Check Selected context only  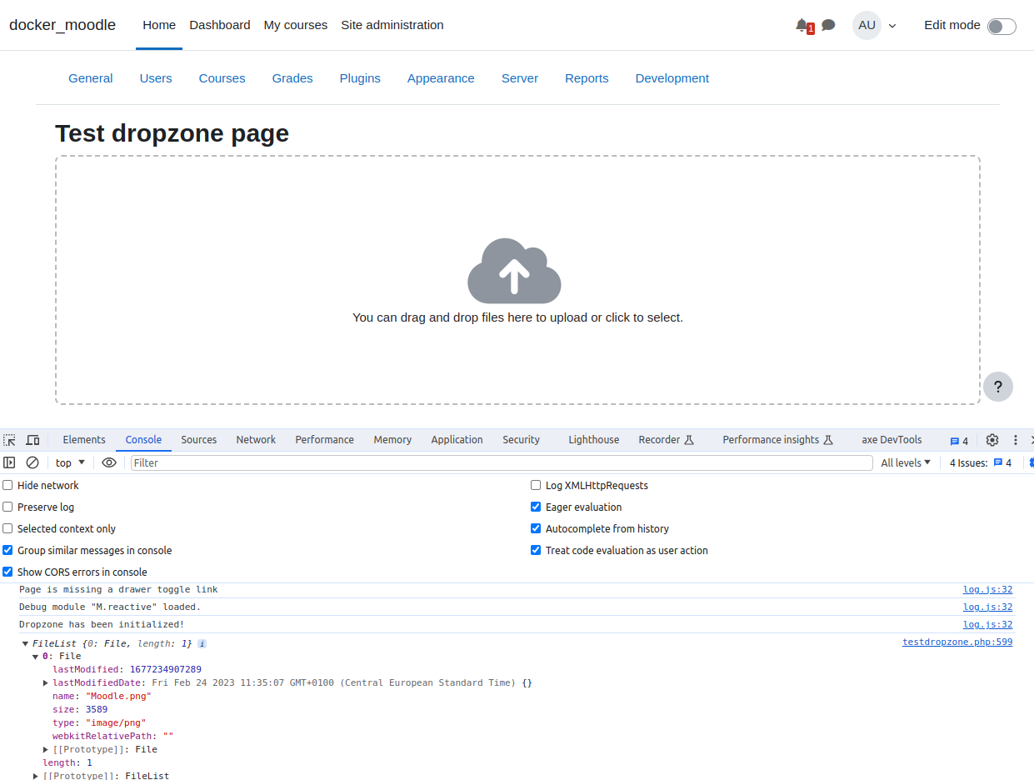pos(7,528)
